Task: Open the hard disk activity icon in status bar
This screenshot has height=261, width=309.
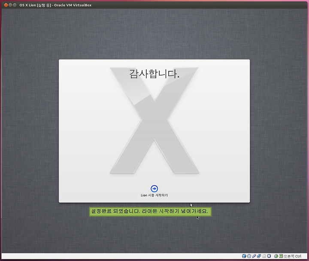Action: (244, 256)
